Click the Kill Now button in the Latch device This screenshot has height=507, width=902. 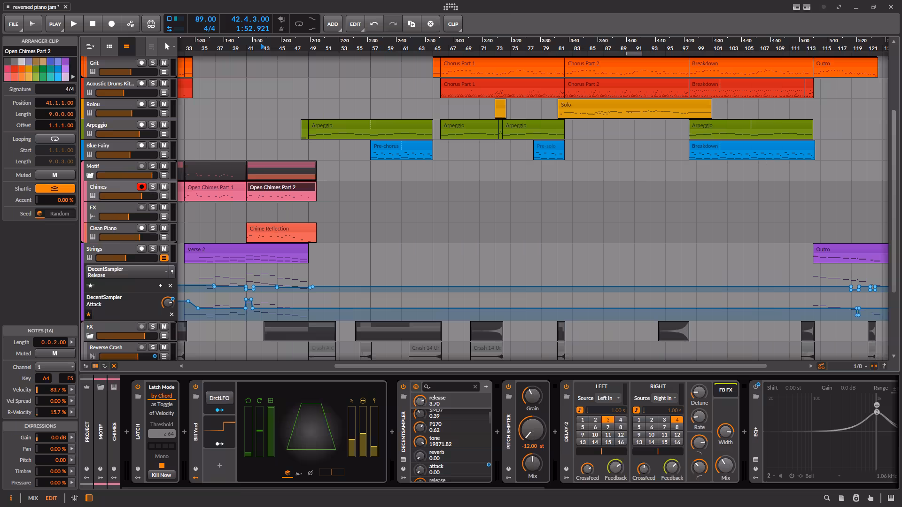point(161,475)
